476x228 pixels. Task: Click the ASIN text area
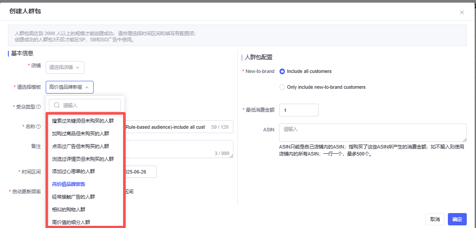373,132
